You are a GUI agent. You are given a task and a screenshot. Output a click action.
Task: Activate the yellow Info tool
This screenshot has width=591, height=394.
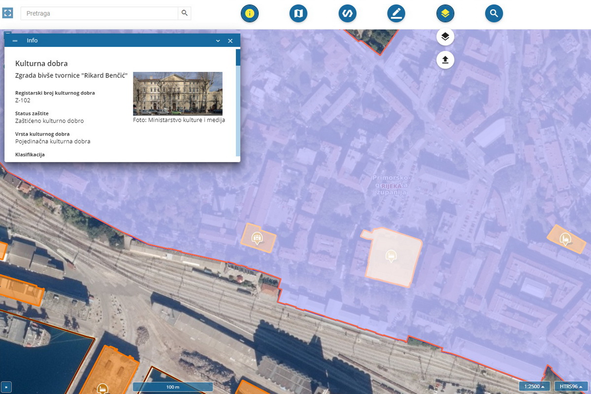tap(250, 13)
